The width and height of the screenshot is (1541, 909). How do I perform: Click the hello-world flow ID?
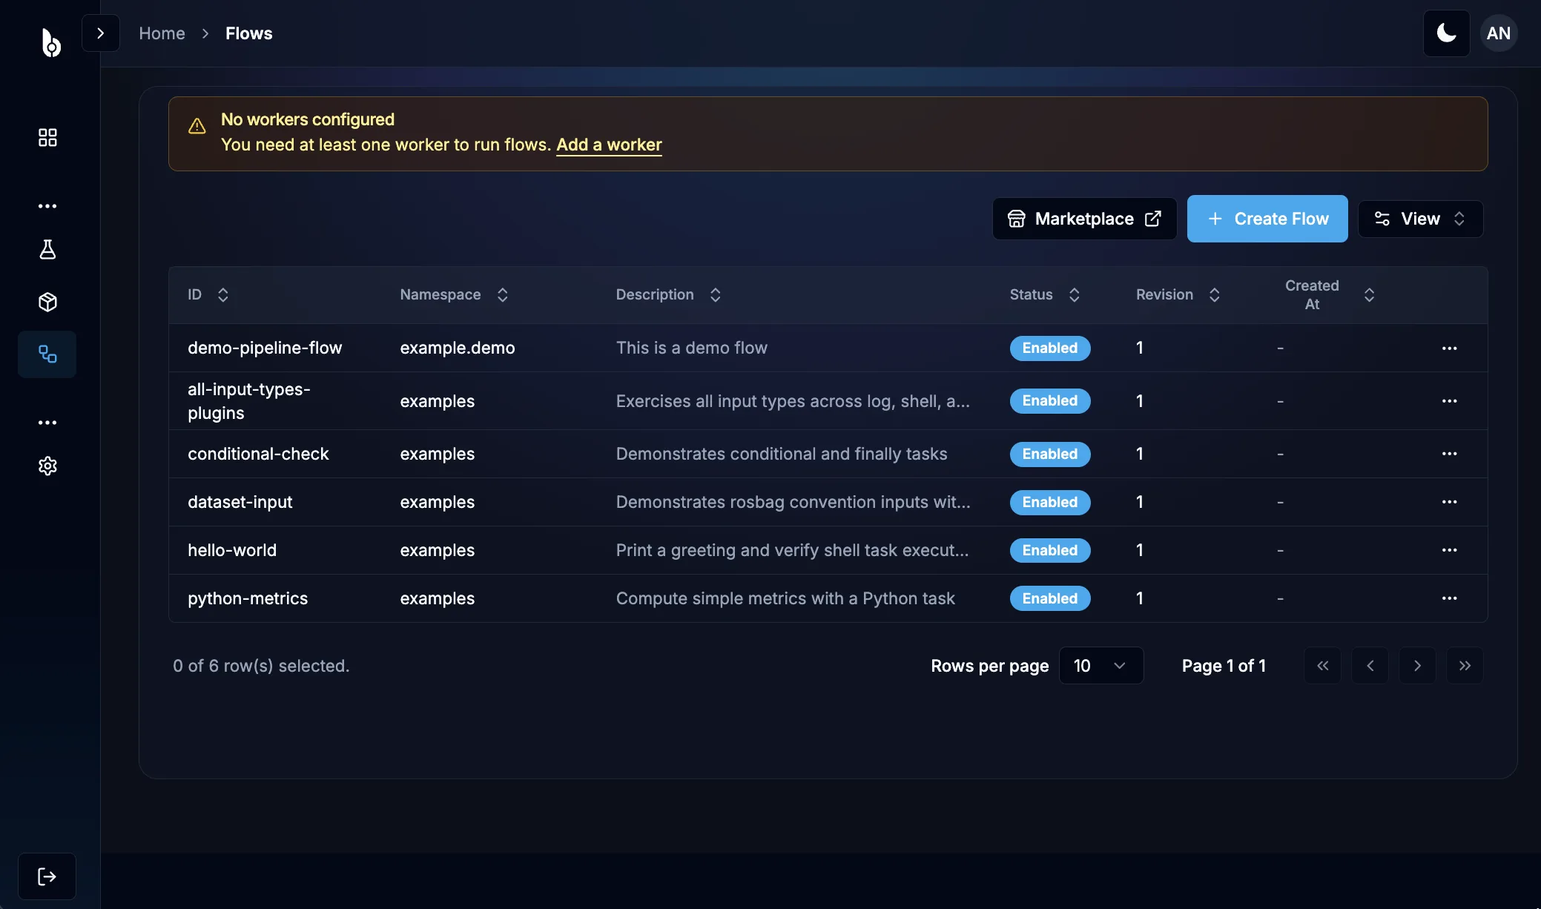(x=232, y=550)
